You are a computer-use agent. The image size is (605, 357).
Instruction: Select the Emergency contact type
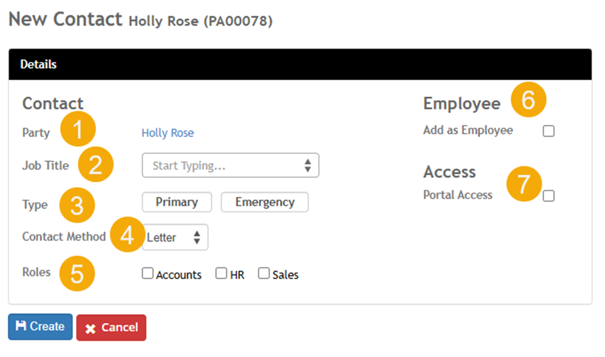pyautogui.click(x=265, y=202)
